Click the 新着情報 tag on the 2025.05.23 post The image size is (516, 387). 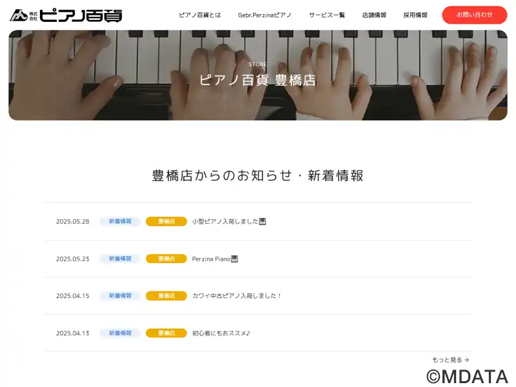tap(120, 259)
